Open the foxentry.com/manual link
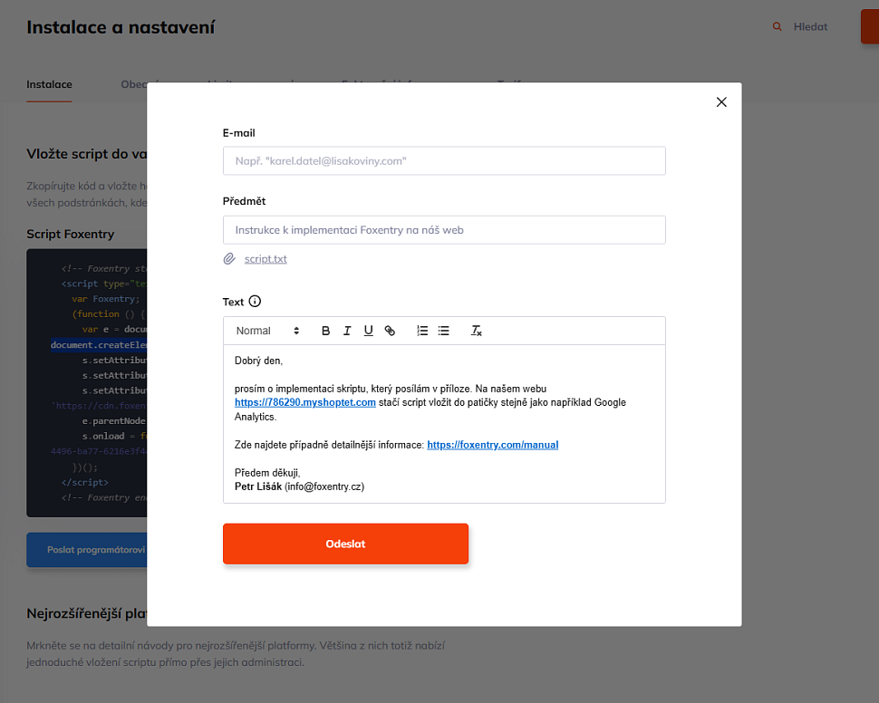This screenshot has width=879, height=703. click(492, 445)
